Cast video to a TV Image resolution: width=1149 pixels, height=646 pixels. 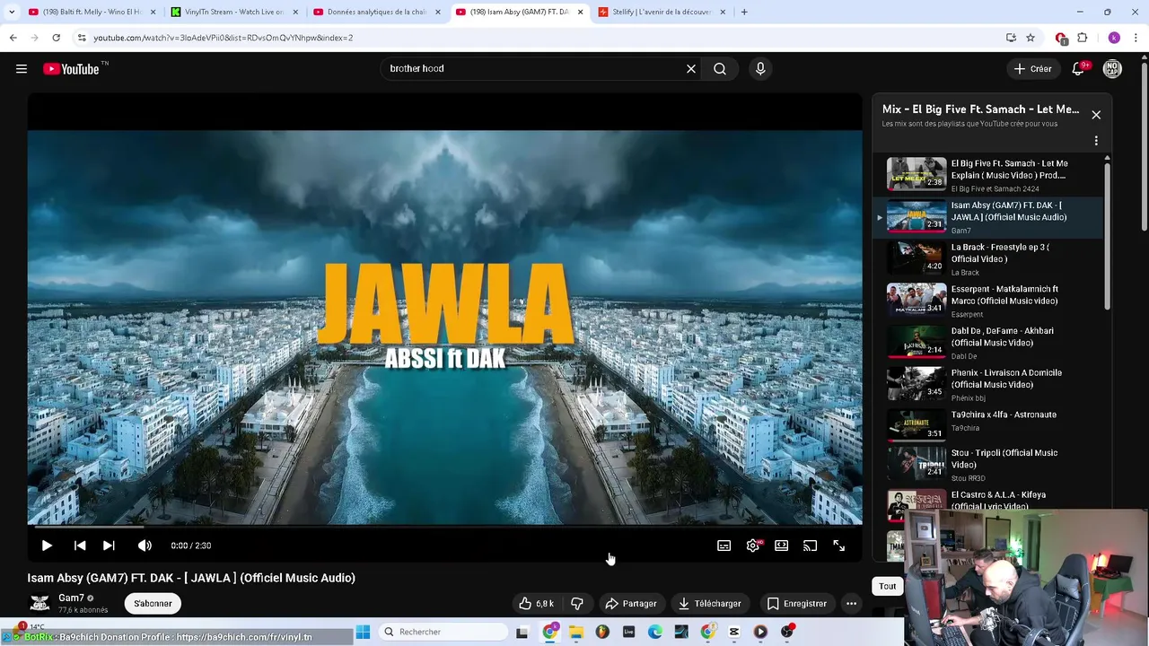(x=811, y=546)
